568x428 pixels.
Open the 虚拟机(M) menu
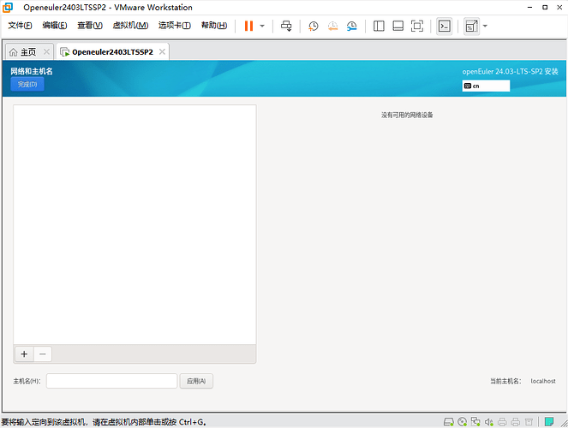[130, 26]
